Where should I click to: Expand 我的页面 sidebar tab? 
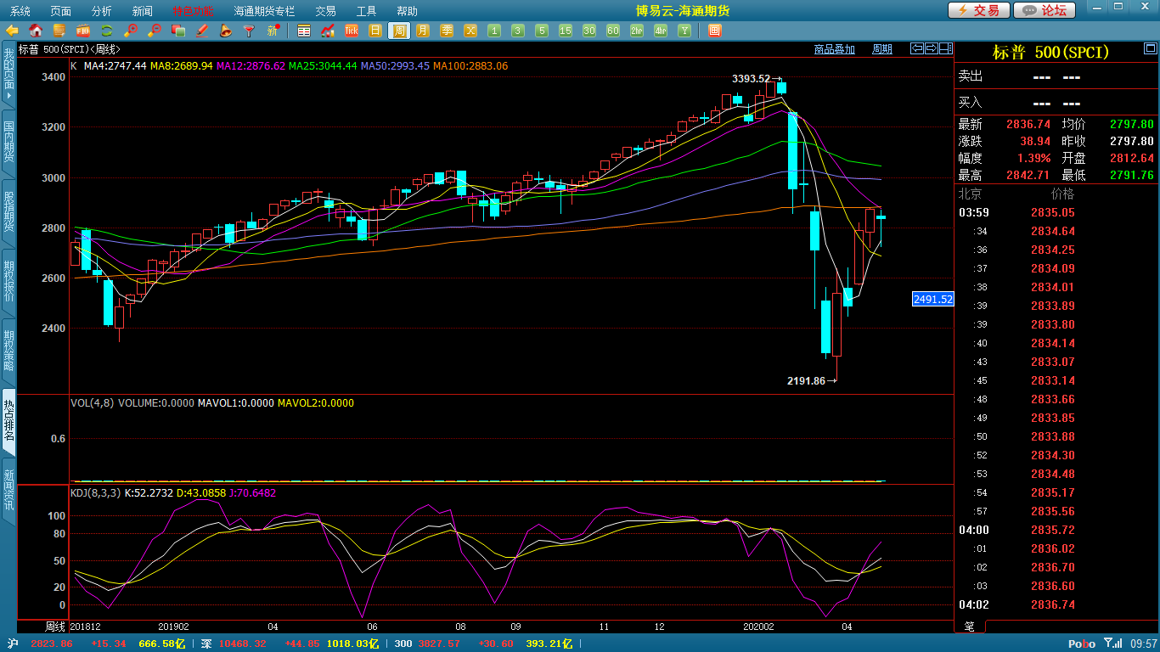pyautogui.click(x=8, y=75)
